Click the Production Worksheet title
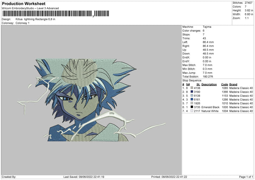 click(x=23, y=3)
